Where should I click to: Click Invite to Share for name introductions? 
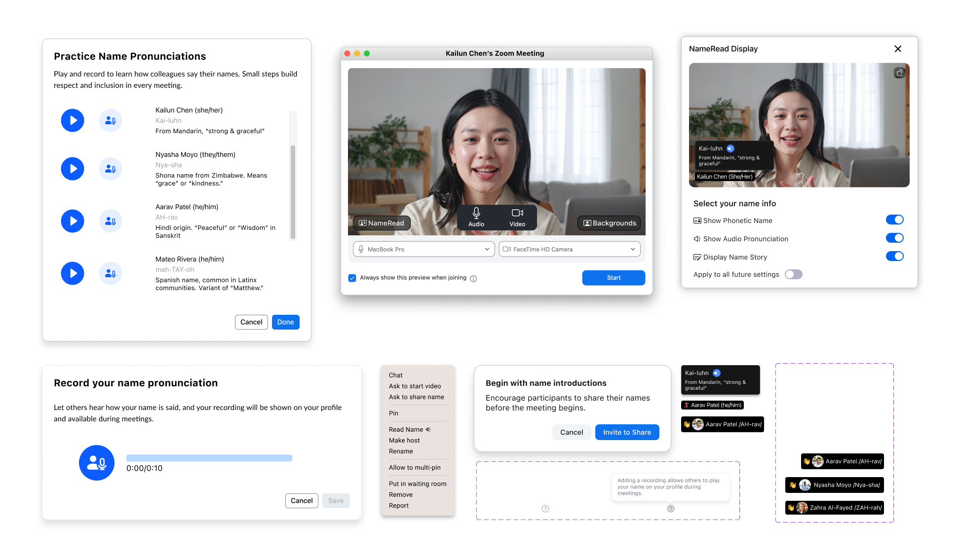[x=627, y=432]
